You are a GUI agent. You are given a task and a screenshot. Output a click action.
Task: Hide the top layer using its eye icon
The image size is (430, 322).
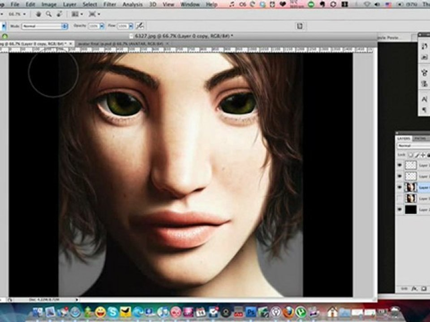[x=400, y=165]
